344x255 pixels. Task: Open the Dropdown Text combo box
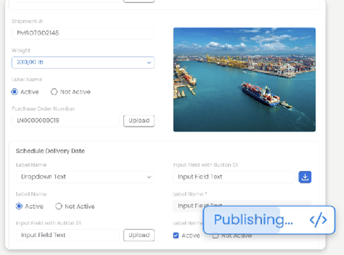tap(85, 177)
